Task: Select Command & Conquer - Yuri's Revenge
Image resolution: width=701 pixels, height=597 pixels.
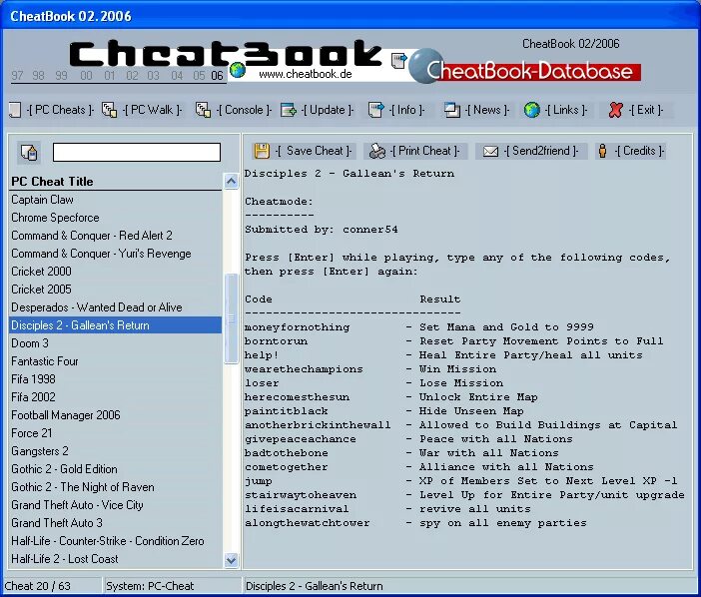Action: [x=116, y=254]
